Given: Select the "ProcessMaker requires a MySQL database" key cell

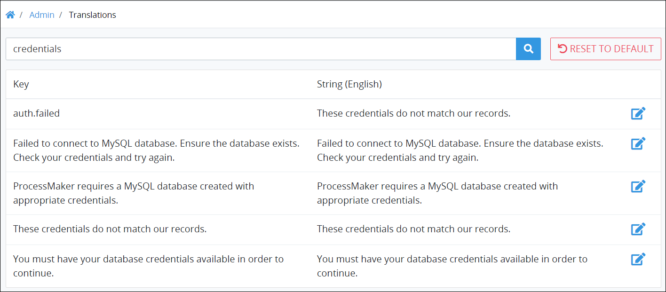Looking at the screenshot, I should [x=134, y=193].
